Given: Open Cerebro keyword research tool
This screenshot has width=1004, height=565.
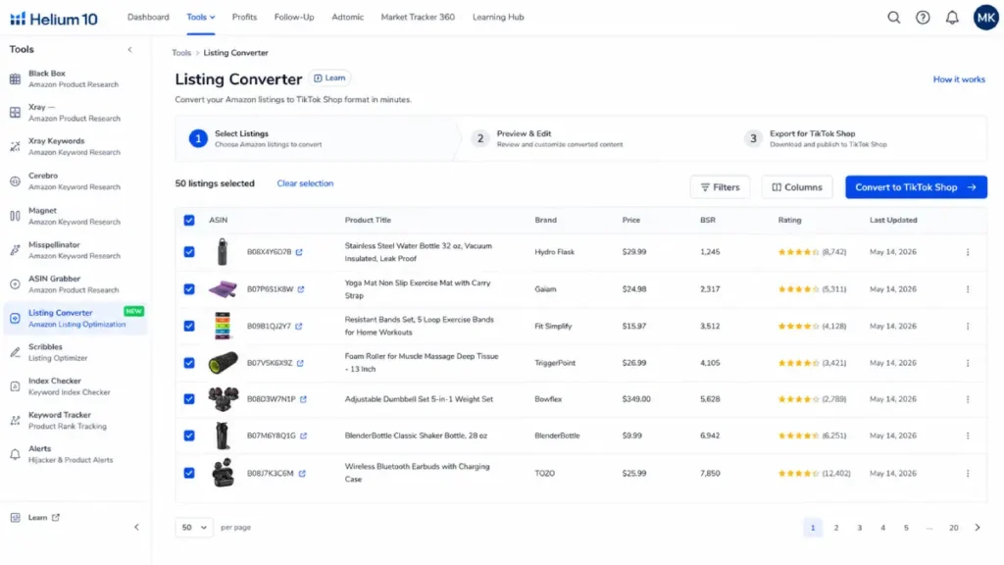Looking at the screenshot, I should [75, 181].
